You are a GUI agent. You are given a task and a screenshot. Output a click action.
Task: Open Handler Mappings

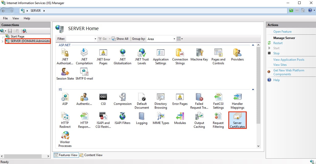coord(237,100)
